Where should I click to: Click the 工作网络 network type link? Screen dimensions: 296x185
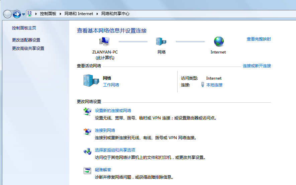tap(111, 85)
